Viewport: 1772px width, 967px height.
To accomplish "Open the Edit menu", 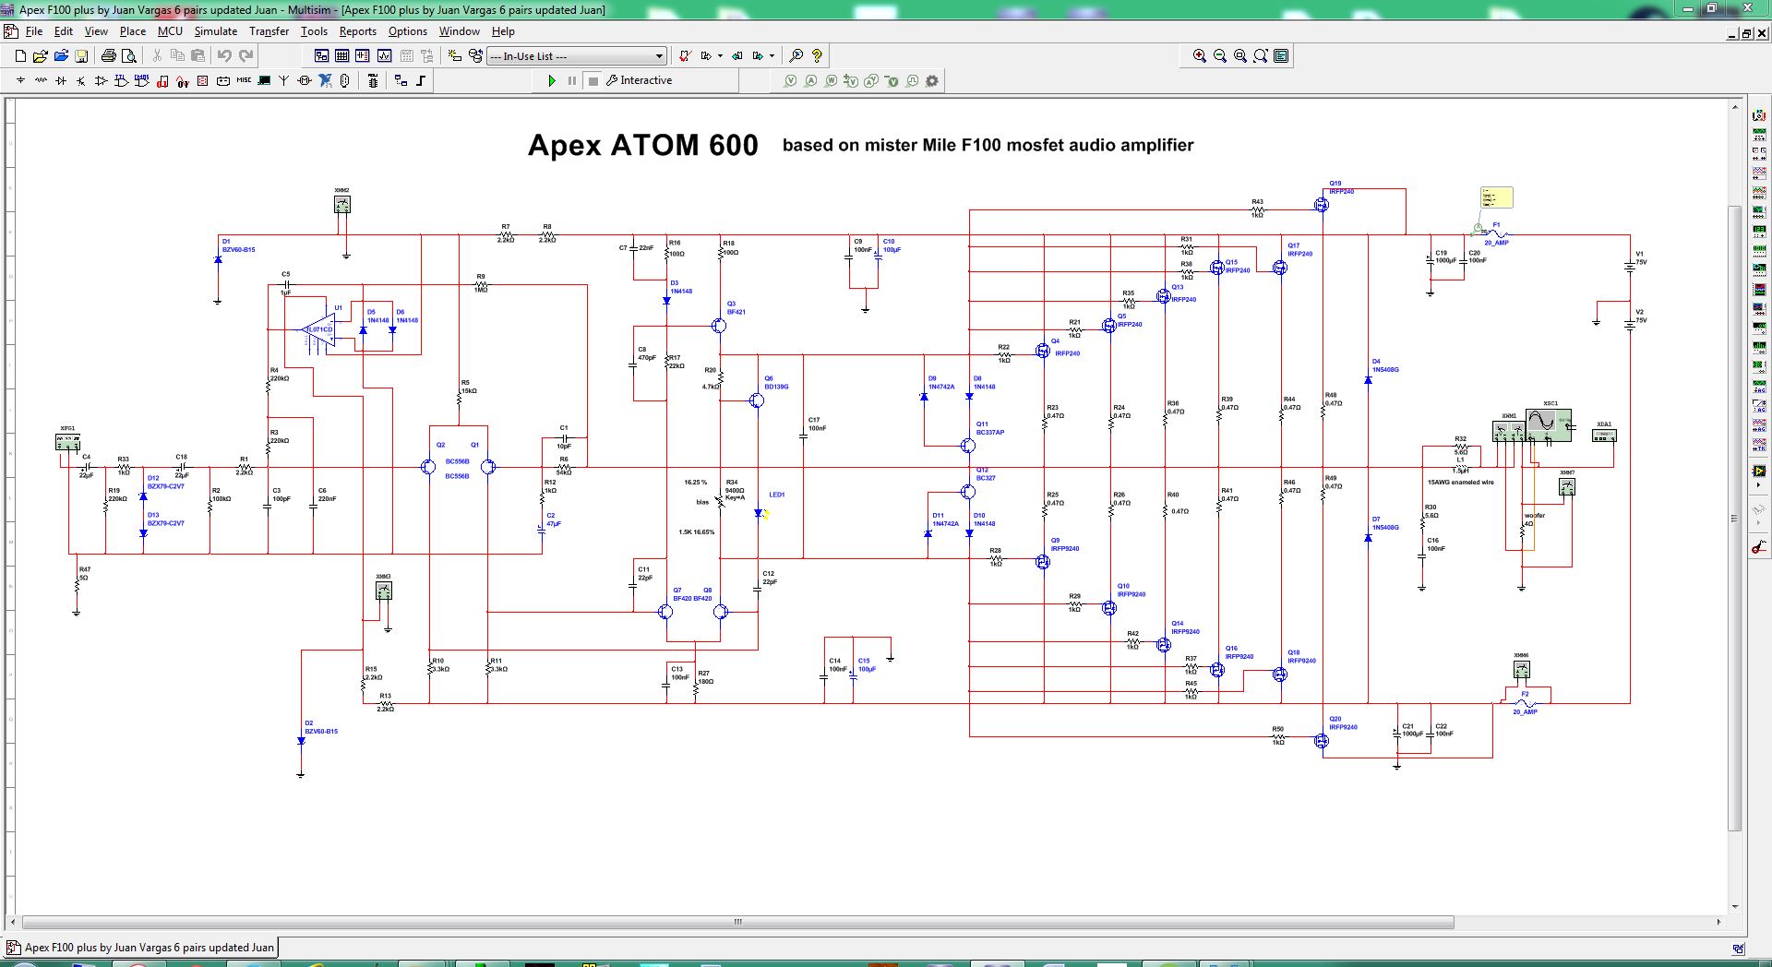I will tap(64, 30).
